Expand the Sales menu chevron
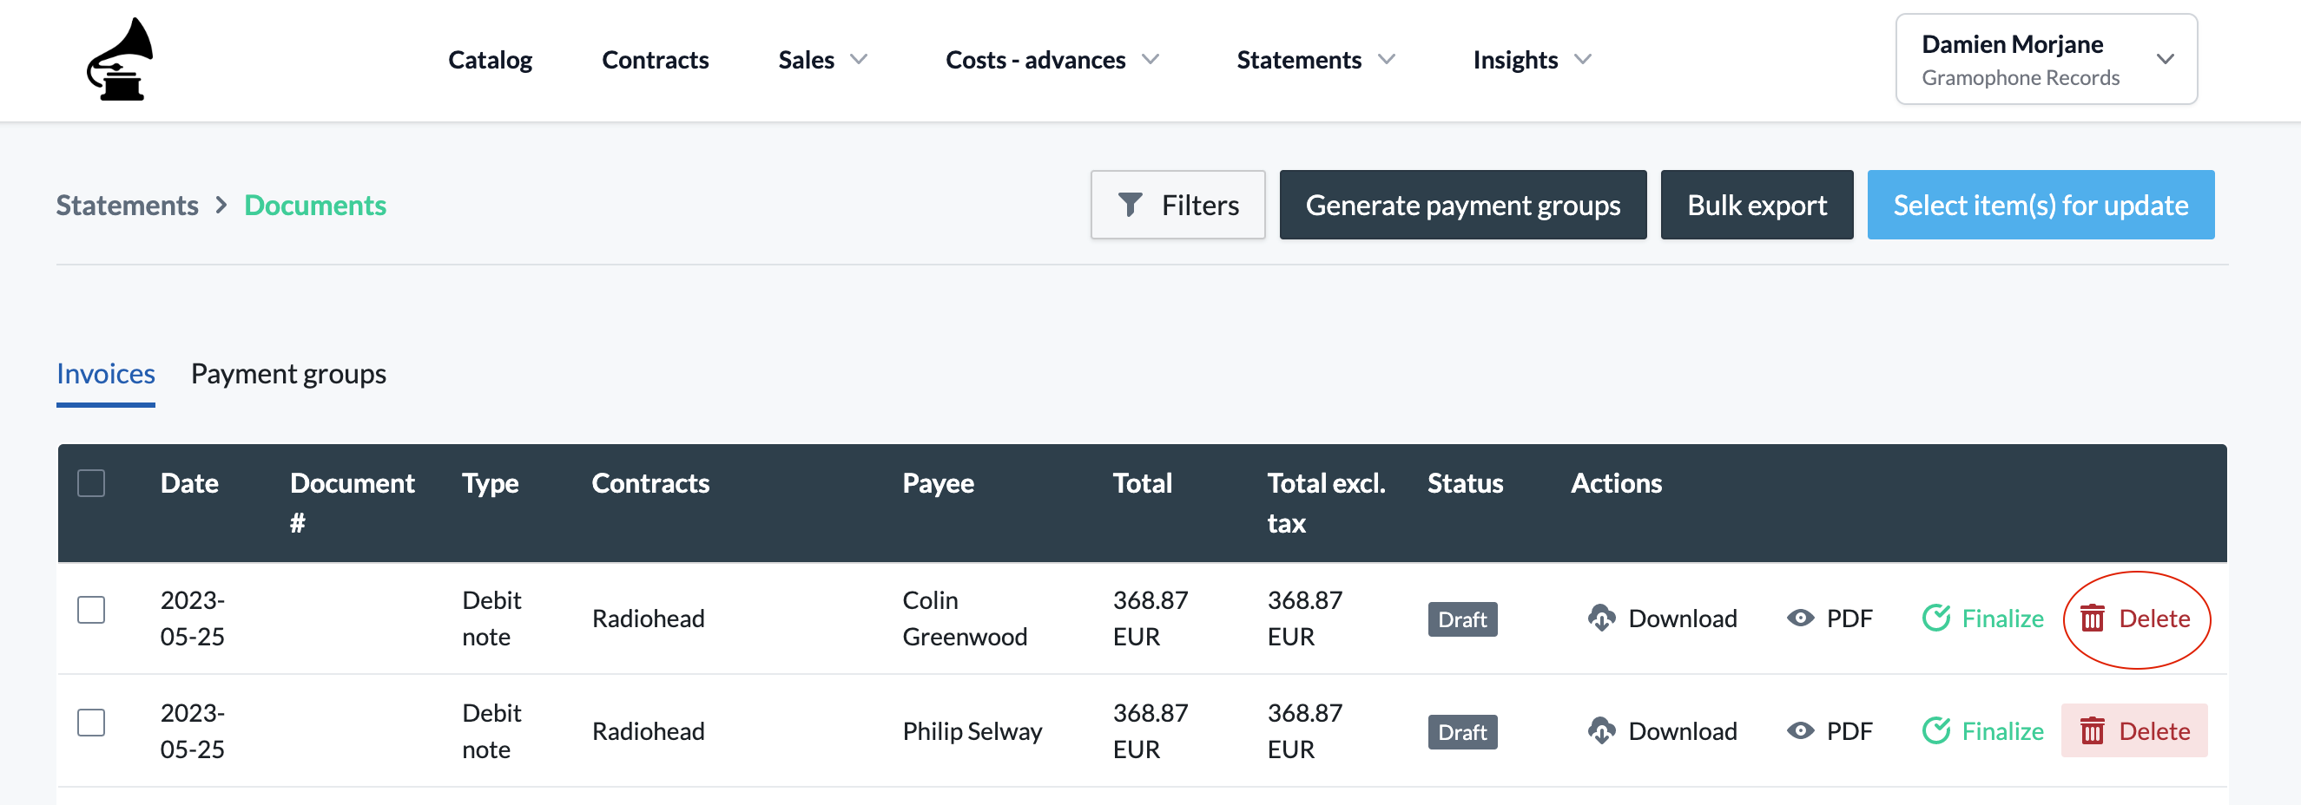Viewport: 2301px width, 805px height. click(x=859, y=60)
